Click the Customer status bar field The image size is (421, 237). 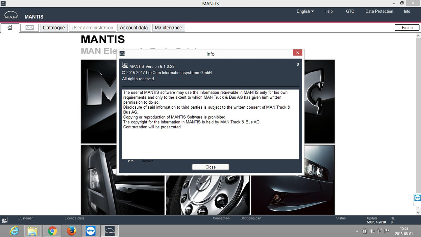26,218
